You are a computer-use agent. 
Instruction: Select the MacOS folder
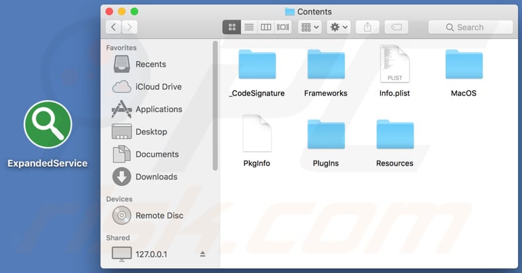pyautogui.click(x=464, y=65)
